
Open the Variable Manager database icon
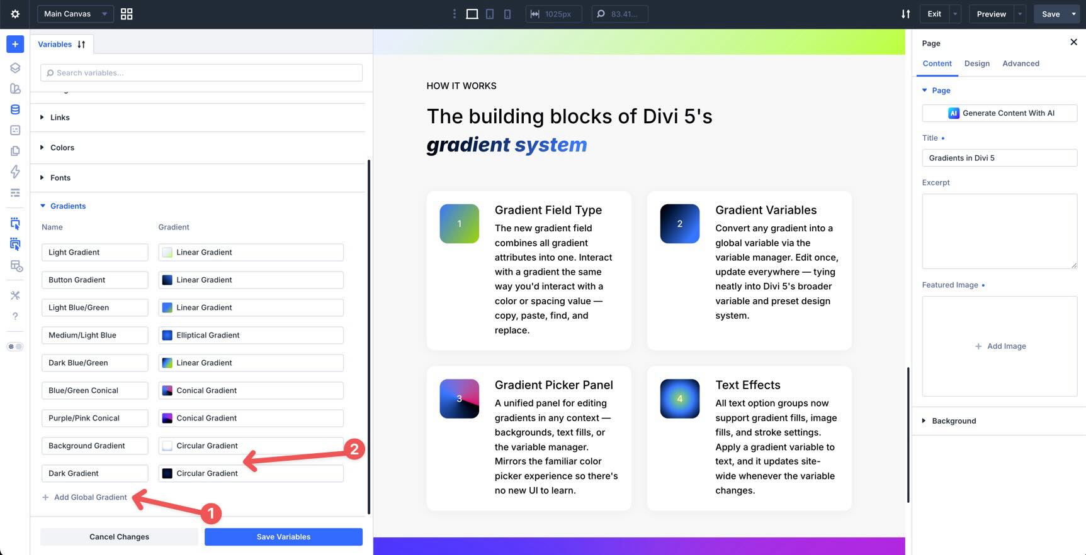coord(15,109)
